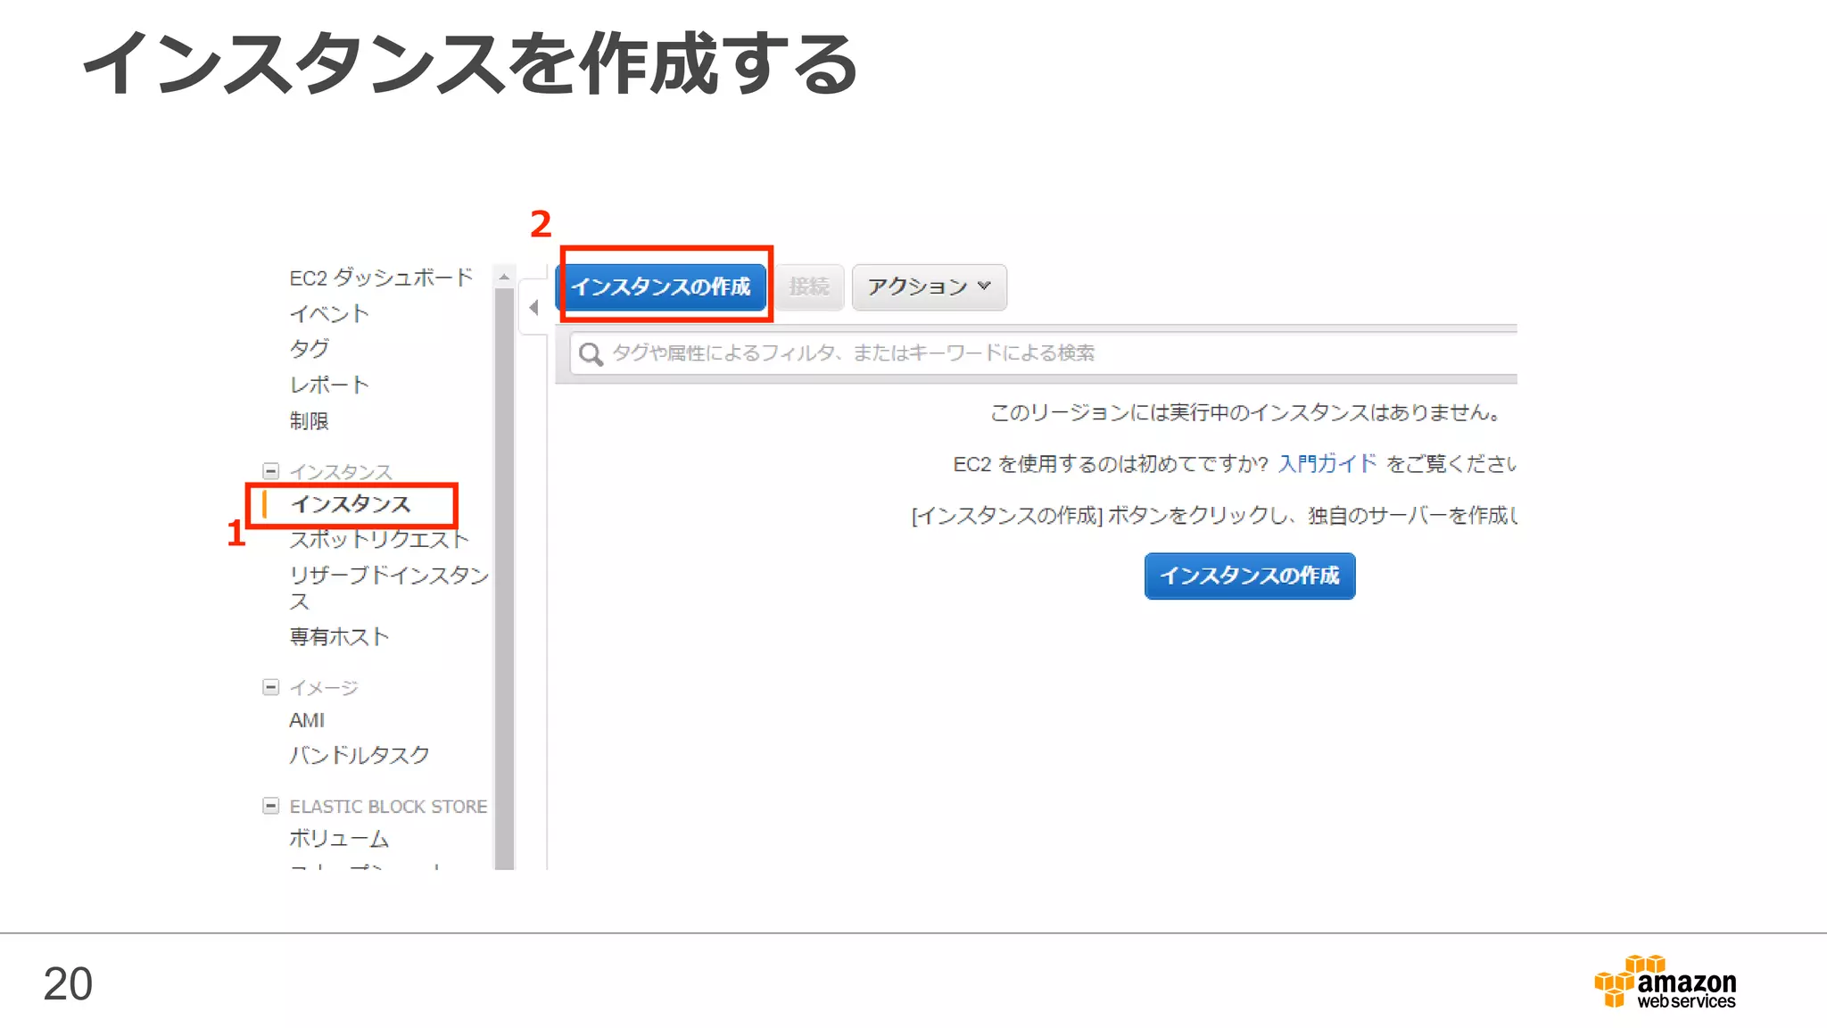Click the tag and keyword filter search field
Image resolution: width=1827 pixels, height=1028 pixels.
pyautogui.click(x=981, y=353)
